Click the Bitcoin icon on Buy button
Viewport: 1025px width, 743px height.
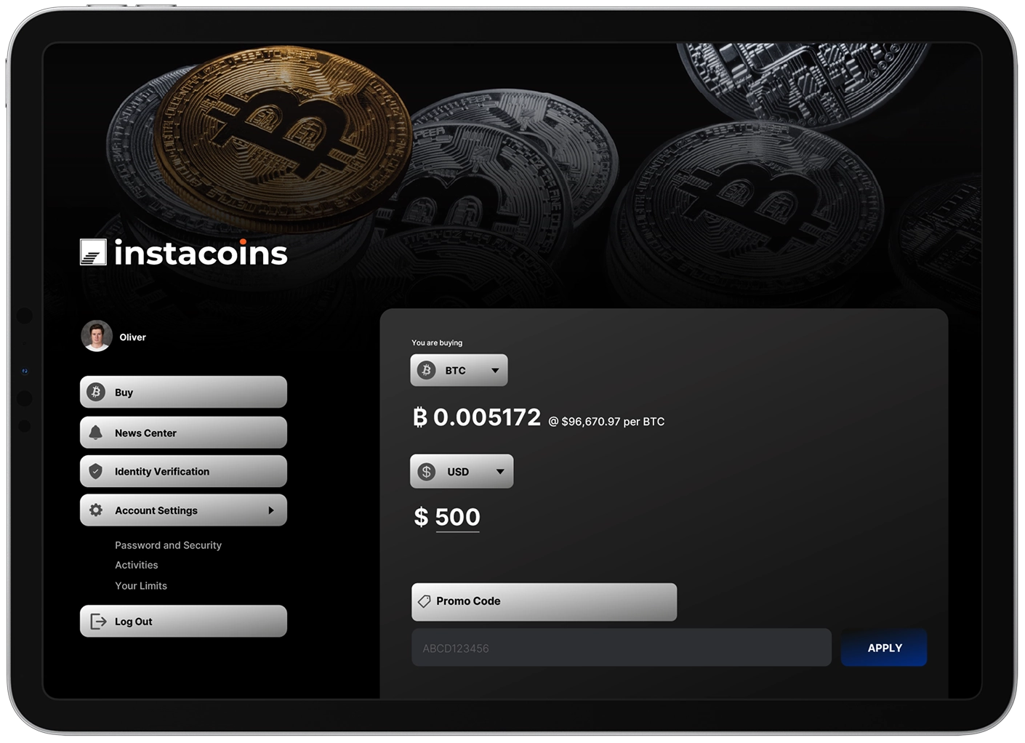(x=96, y=393)
